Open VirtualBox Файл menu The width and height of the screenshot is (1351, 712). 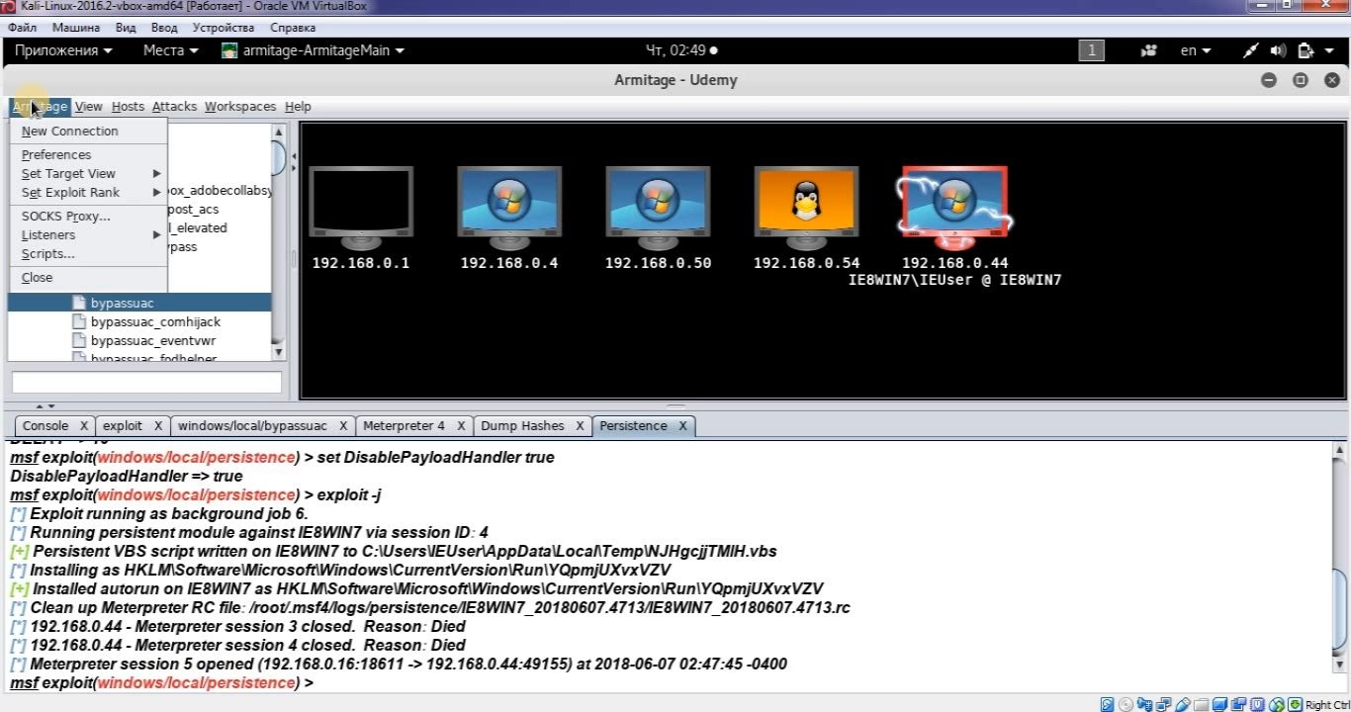(x=22, y=28)
